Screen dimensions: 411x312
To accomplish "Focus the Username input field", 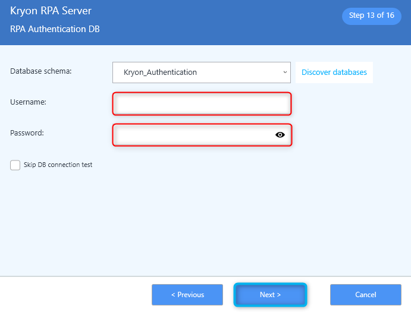I will (202, 103).
